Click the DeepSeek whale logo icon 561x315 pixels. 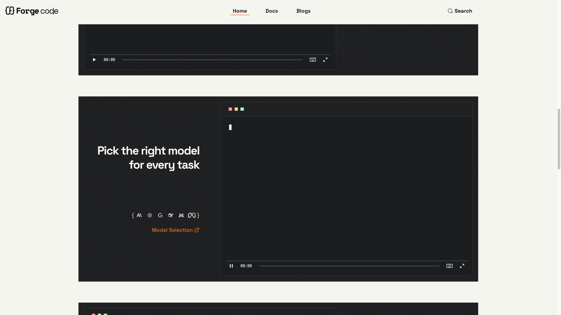pyautogui.click(x=171, y=215)
